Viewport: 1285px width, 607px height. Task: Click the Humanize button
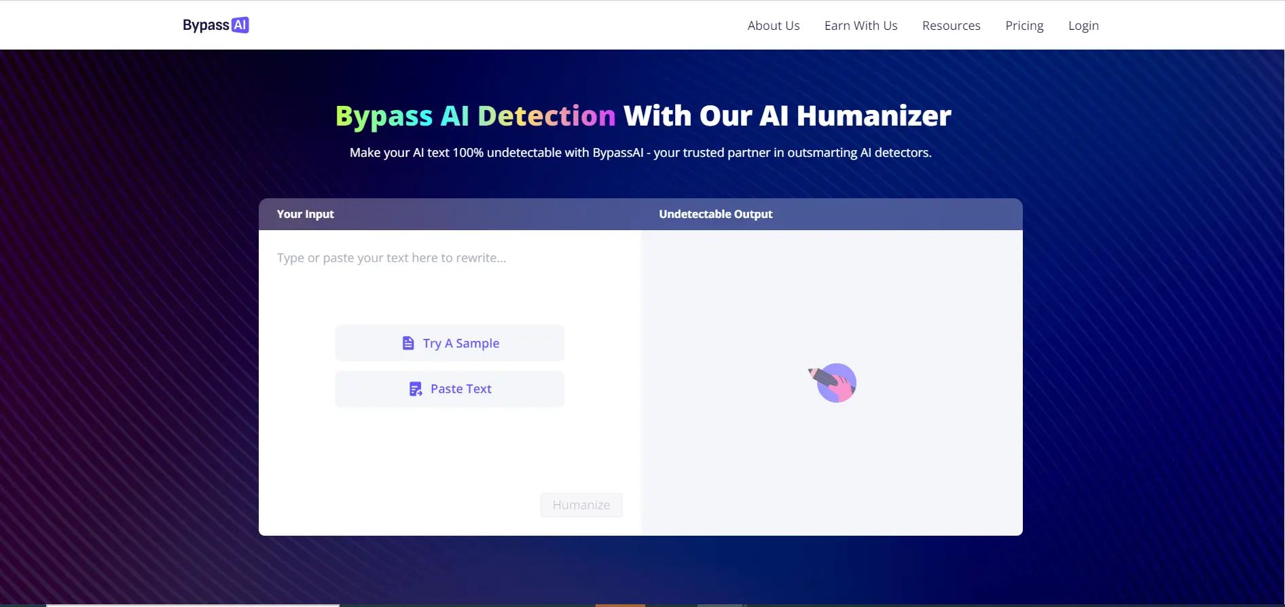click(x=581, y=504)
